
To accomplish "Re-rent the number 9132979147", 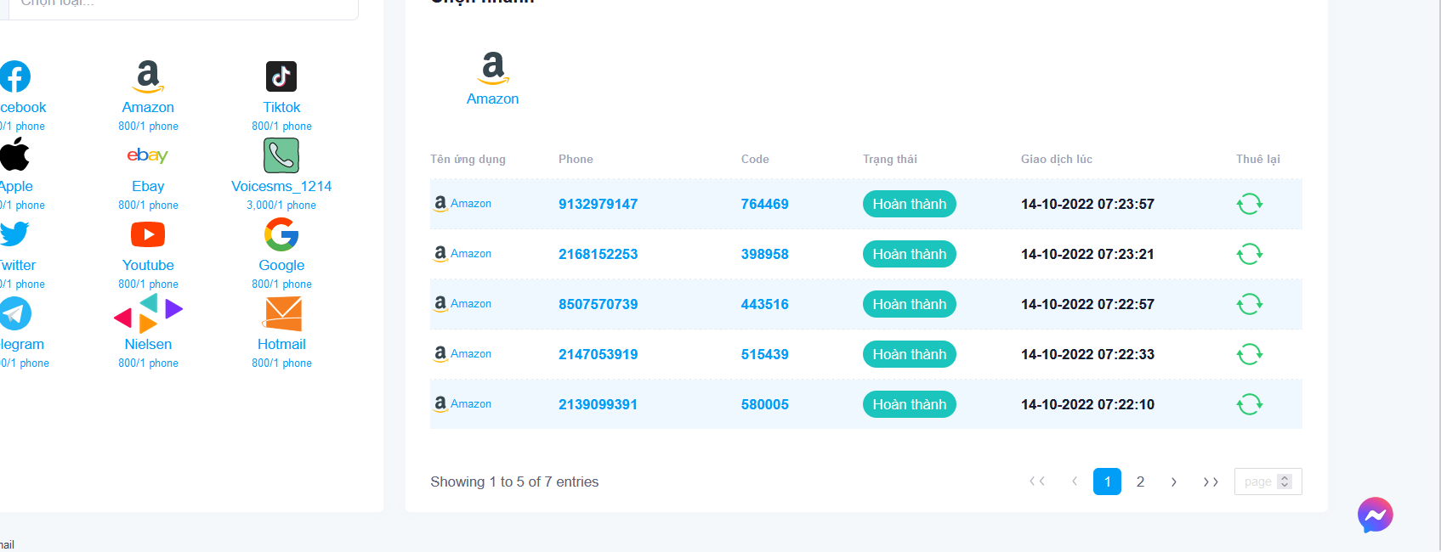I will tap(1249, 204).
